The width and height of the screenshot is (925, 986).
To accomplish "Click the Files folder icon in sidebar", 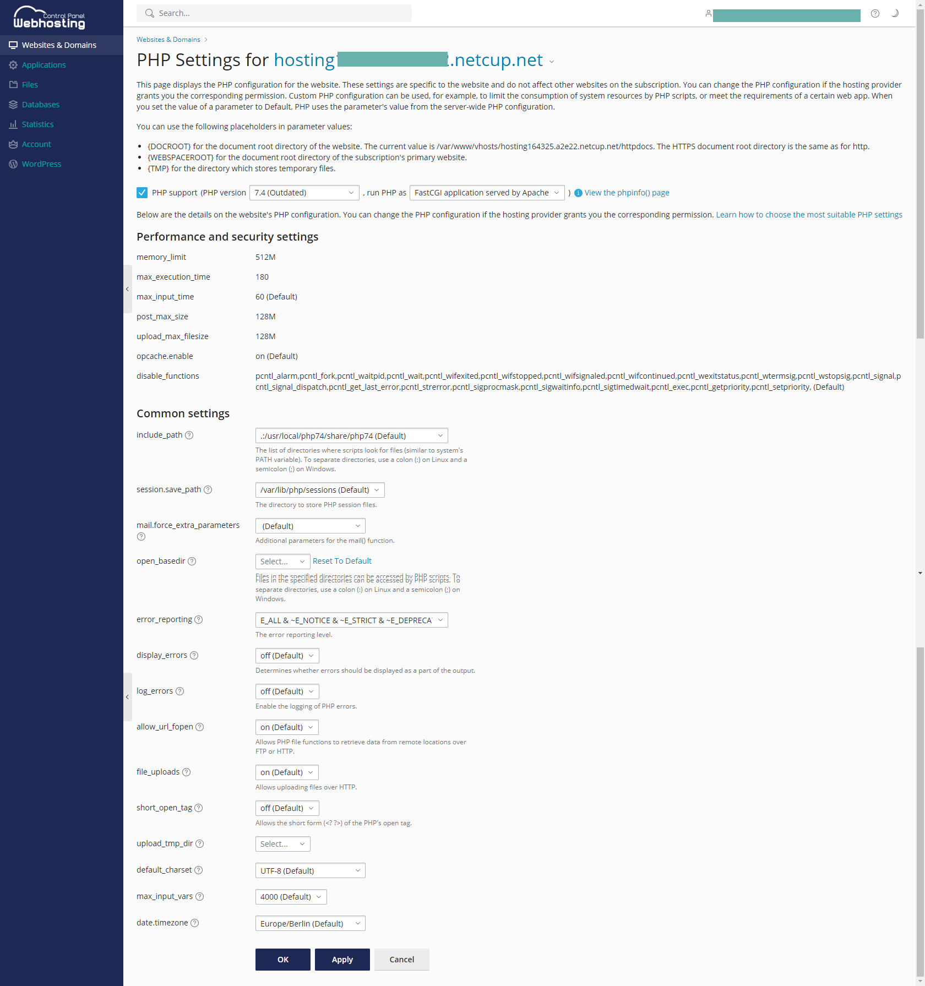I will [x=13, y=85].
